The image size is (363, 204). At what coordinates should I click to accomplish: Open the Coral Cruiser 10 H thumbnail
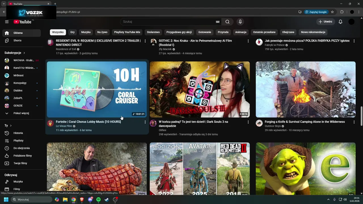pyautogui.click(x=97, y=90)
